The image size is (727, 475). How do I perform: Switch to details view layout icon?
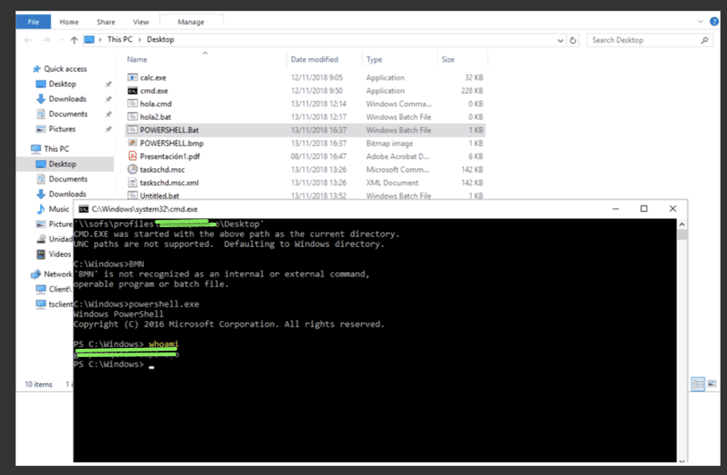click(x=697, y=384)
